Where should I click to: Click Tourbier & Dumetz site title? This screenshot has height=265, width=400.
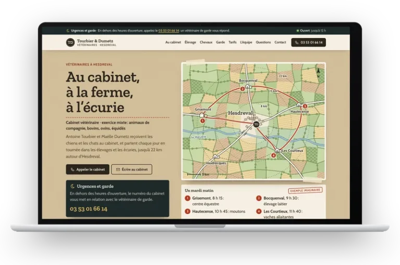95,41
